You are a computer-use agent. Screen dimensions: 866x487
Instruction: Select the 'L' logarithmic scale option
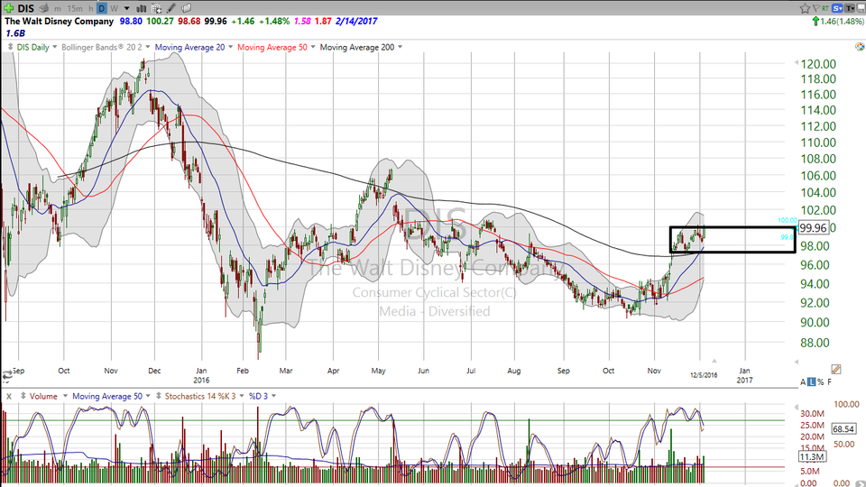tap(811, 382)
